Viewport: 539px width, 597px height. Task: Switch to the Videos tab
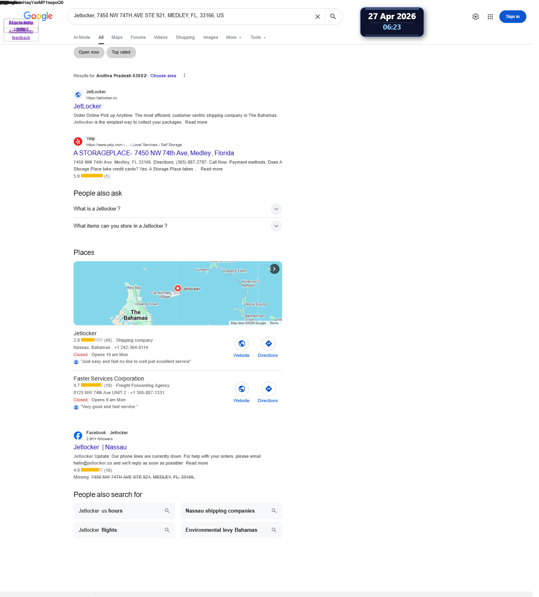(x=161, y=38)
